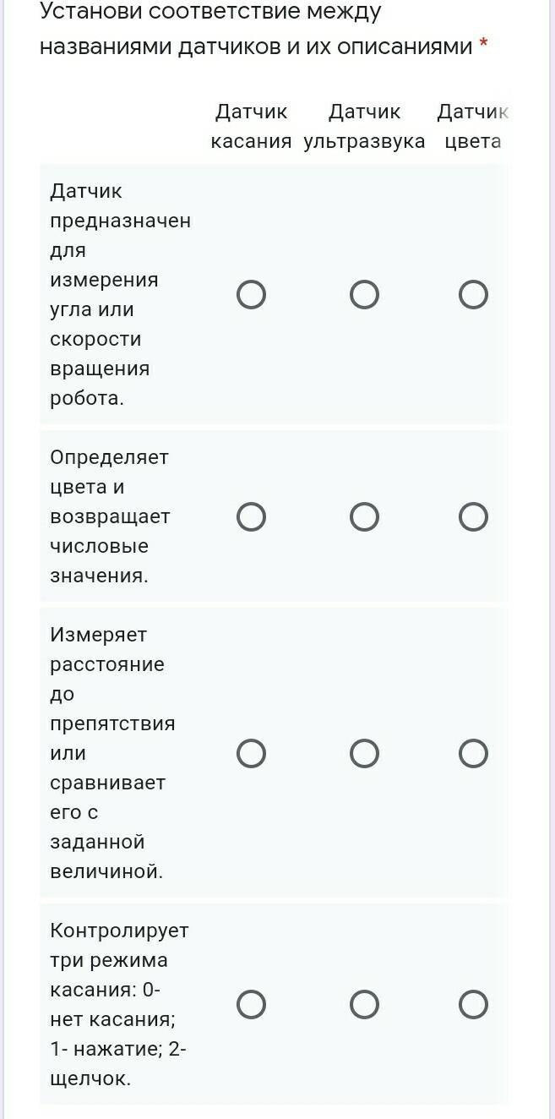Pick Датчик касания for 'три режима касания' row
The image size is (555, 1119).
[x=251, y=1005]
